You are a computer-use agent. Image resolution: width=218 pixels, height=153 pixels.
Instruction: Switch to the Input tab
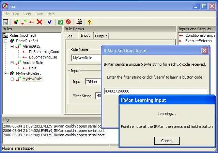(x=85, y=36)
